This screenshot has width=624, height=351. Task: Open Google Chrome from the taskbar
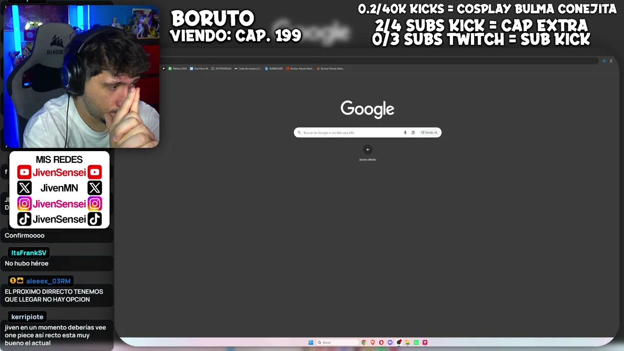(364, 342)
